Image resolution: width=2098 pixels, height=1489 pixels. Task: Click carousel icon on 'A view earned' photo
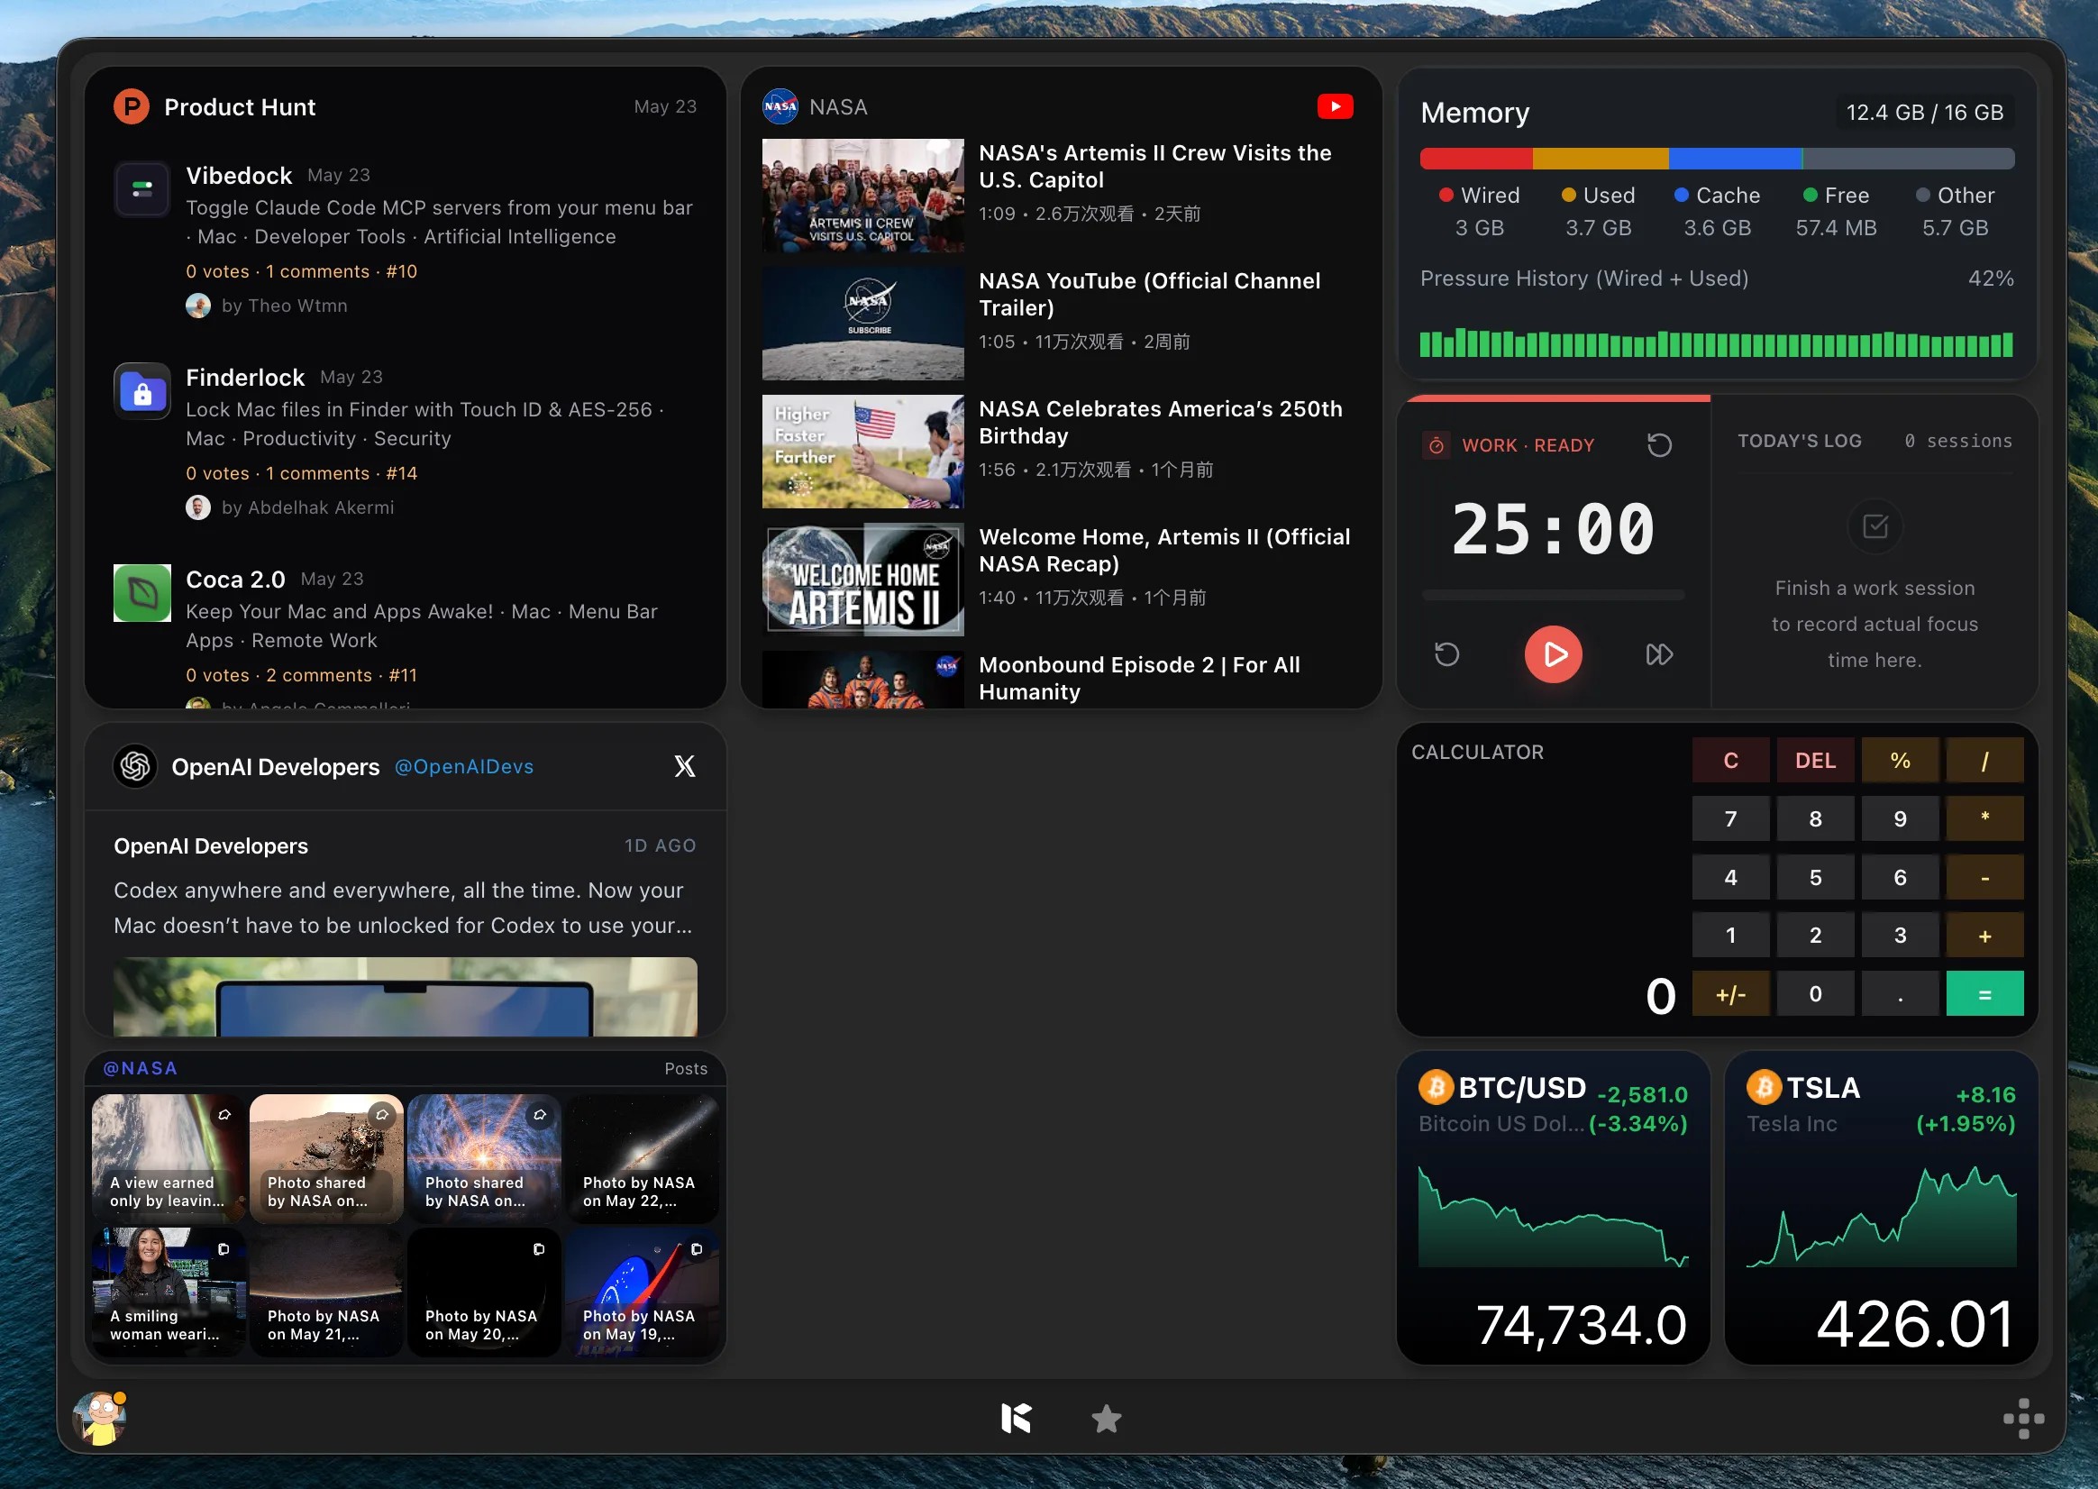click(224, 1116)
